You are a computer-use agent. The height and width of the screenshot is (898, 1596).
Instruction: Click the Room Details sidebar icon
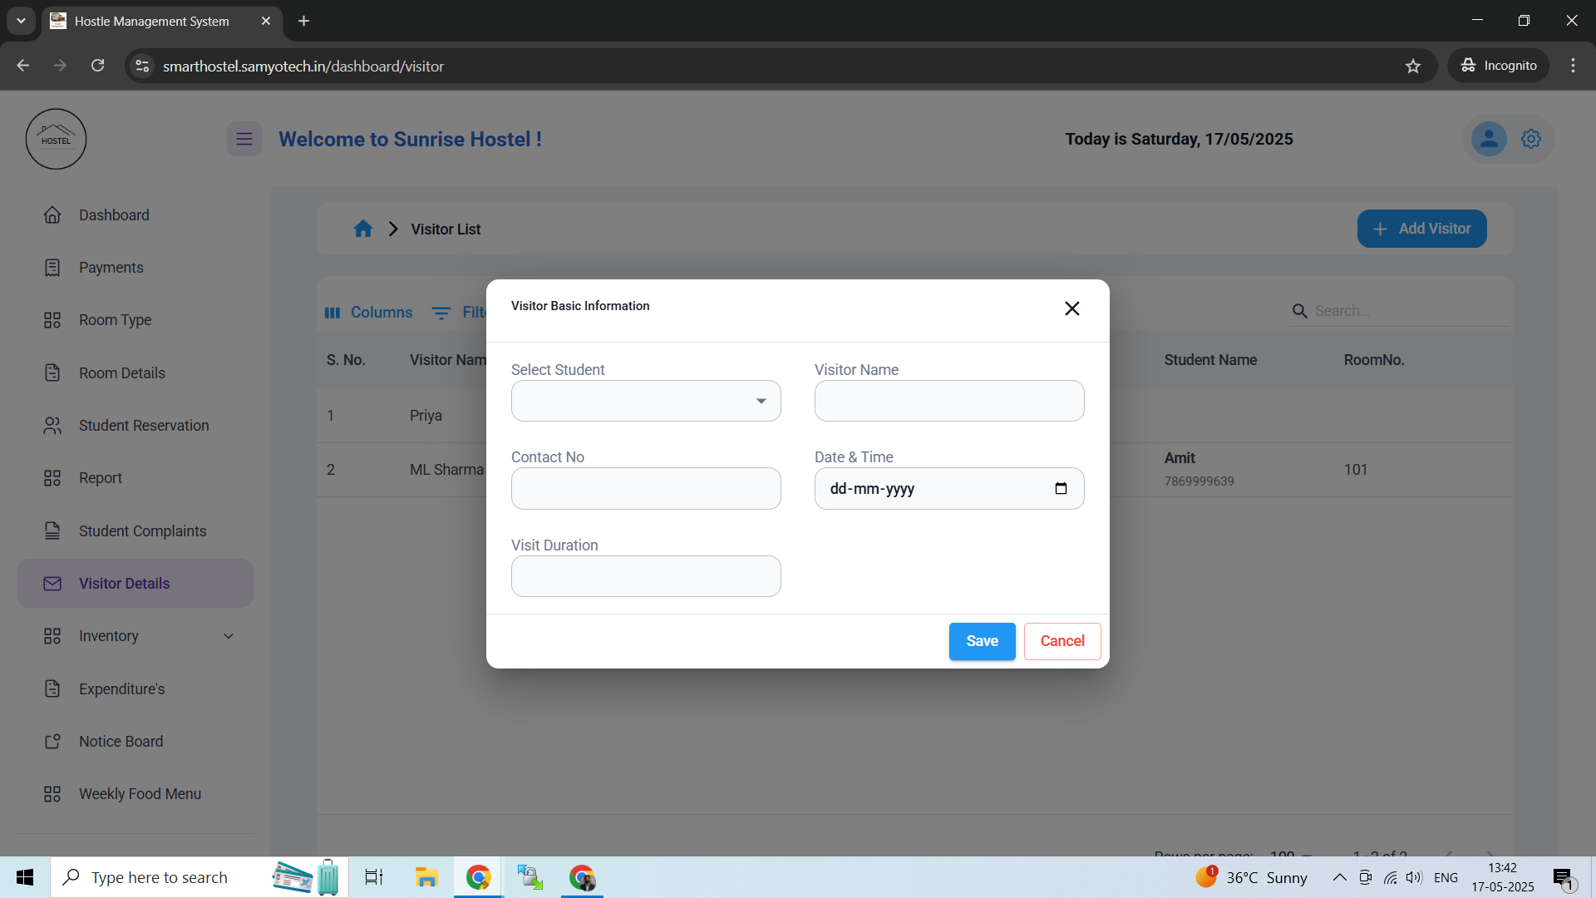pos(53,373)
